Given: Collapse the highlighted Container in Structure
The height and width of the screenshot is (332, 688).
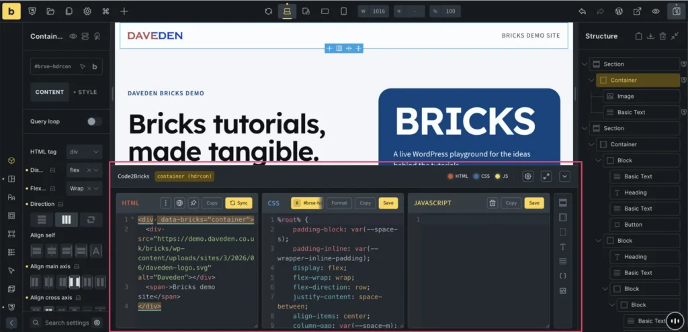Looking at the screenshot, I should tap(591, 80).
